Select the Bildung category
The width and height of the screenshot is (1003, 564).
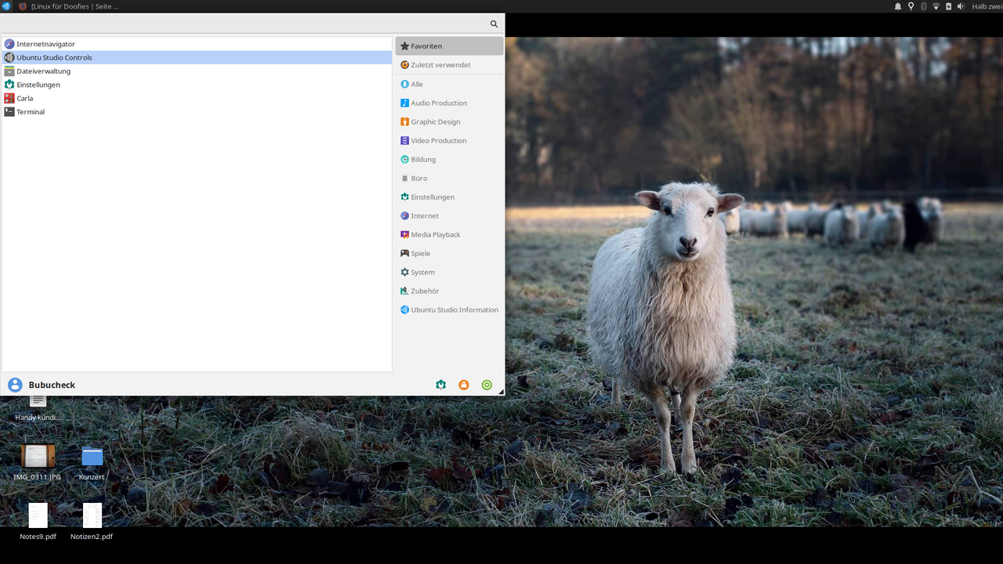point(450,159)
